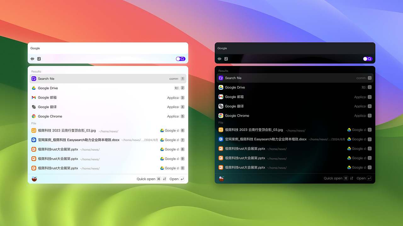Click the ~/home/news/…/2024/6月 path in dark window
Screen dimensions: 403x226
[x=326, y=139]
